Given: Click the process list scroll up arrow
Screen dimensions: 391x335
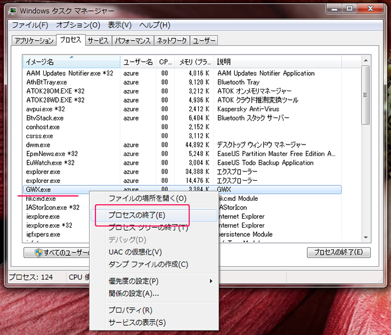Looking at the screenshot, I should coord(366,60).
